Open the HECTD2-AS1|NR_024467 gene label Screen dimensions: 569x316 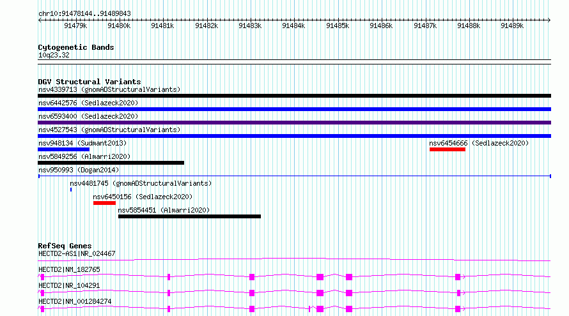(77, 254)
